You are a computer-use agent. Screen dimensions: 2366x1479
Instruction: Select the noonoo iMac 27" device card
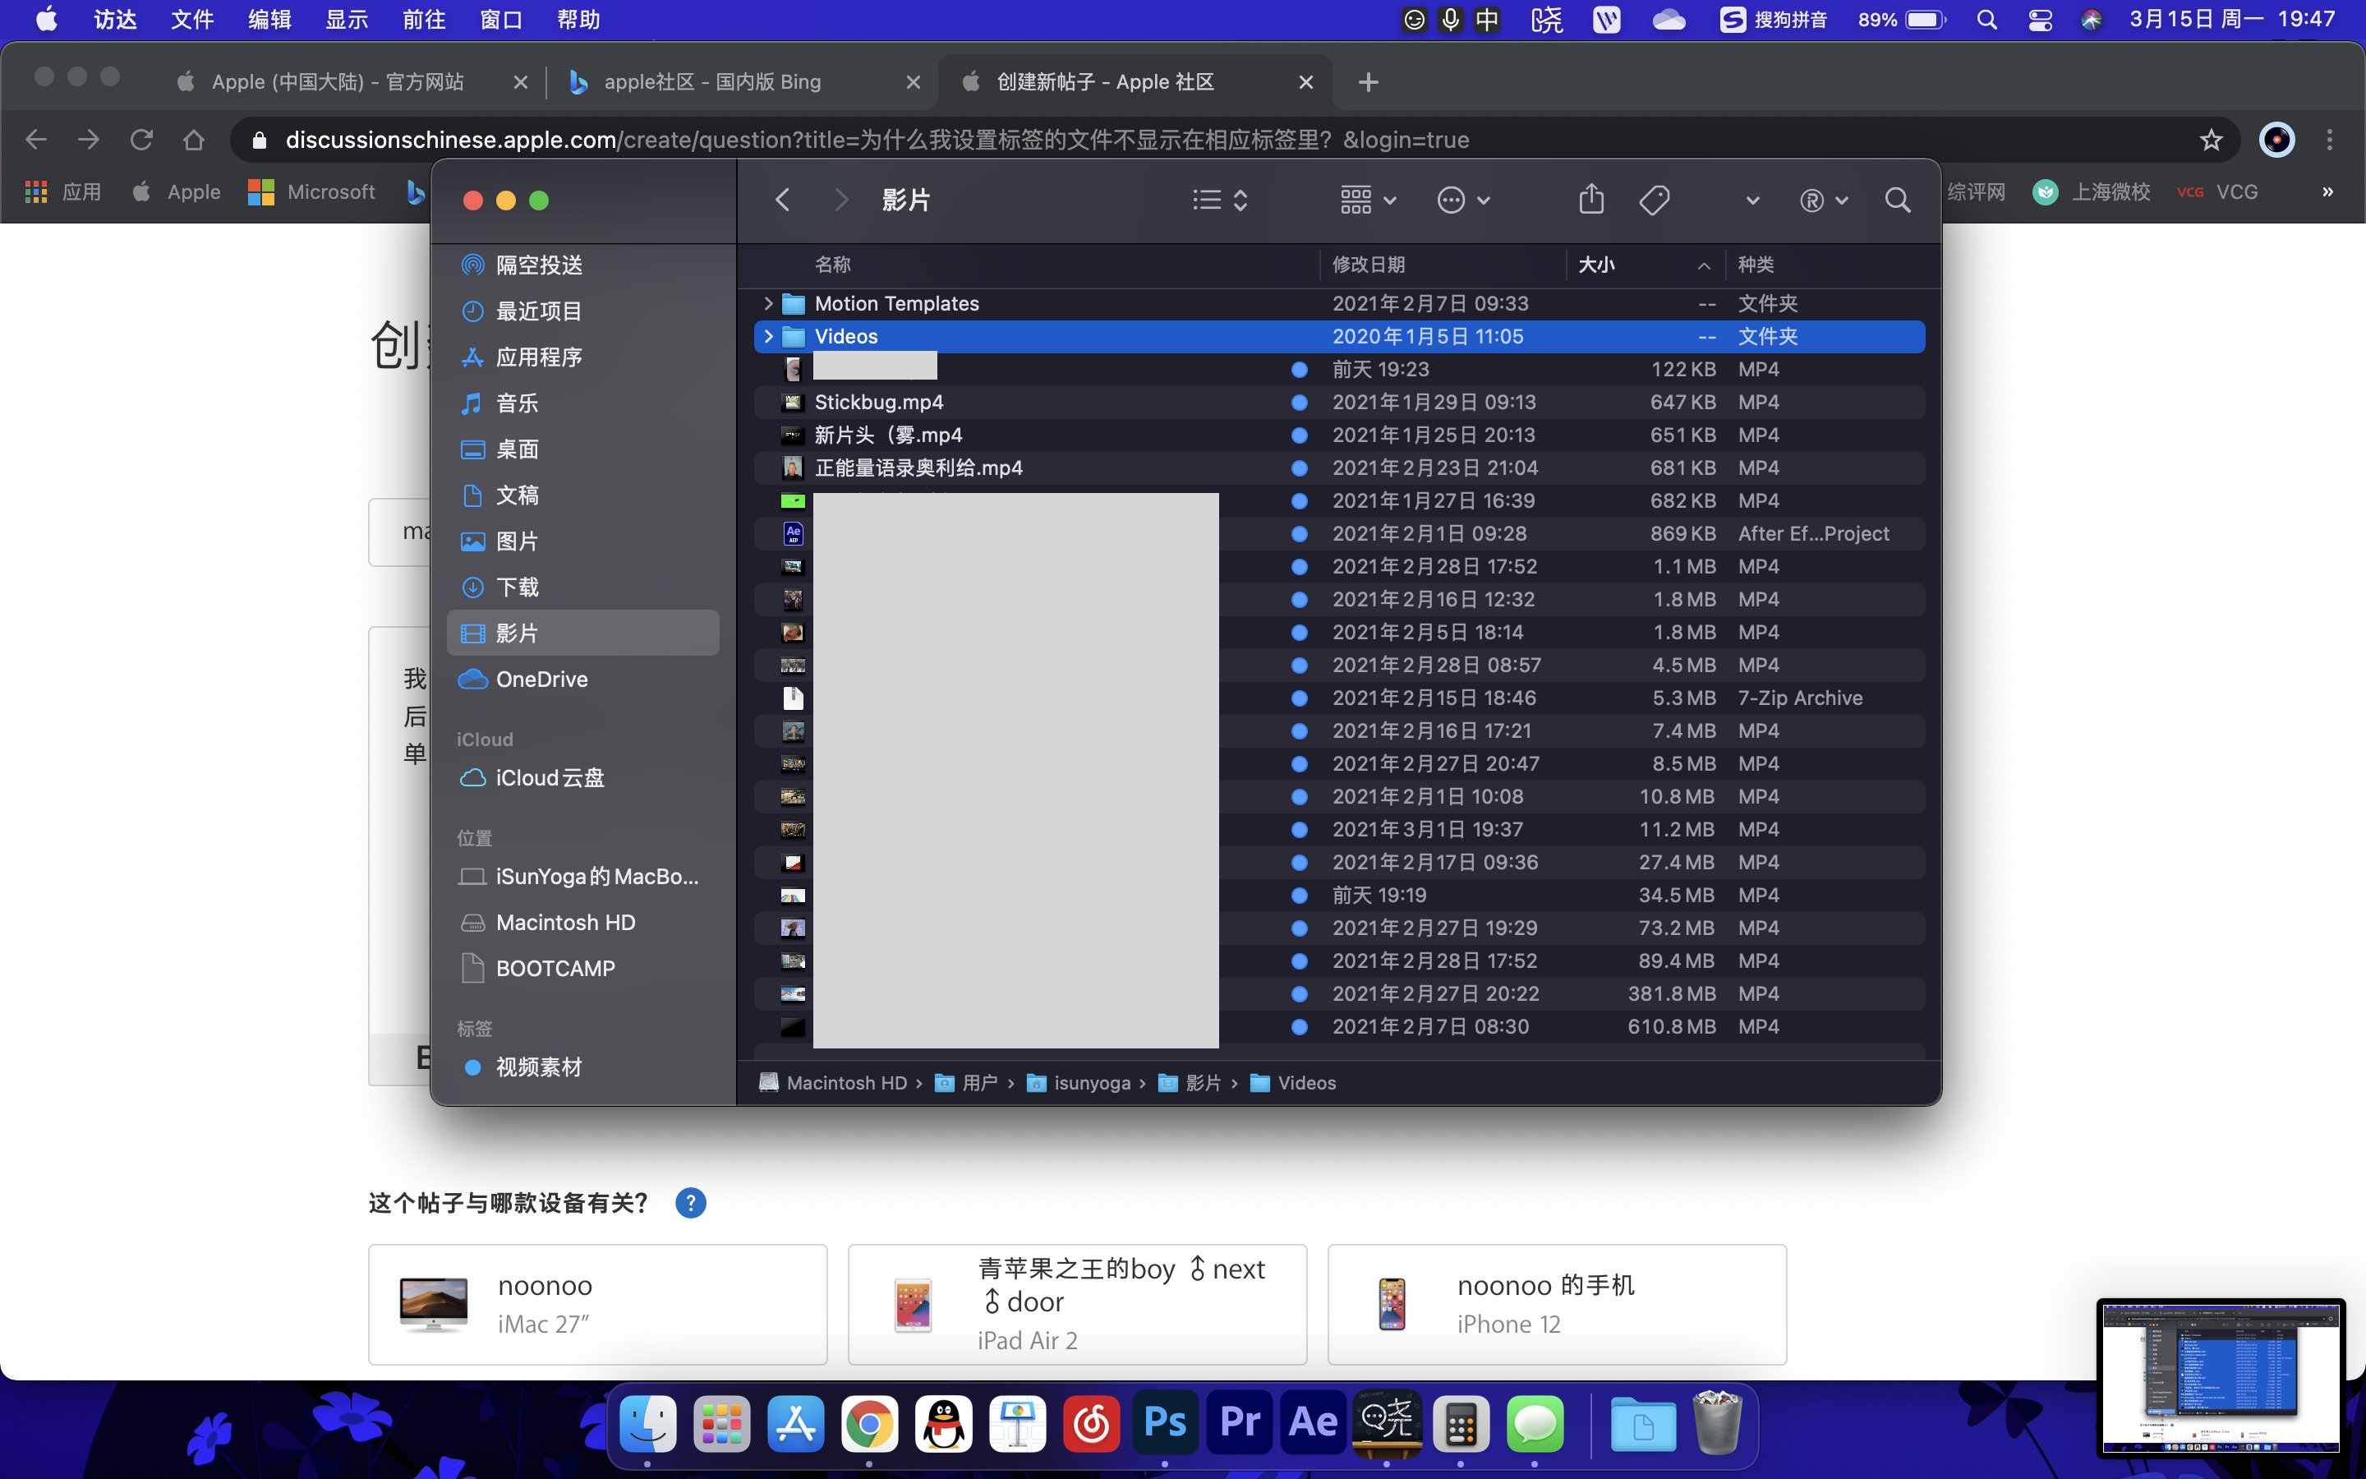click(597, 1304)
